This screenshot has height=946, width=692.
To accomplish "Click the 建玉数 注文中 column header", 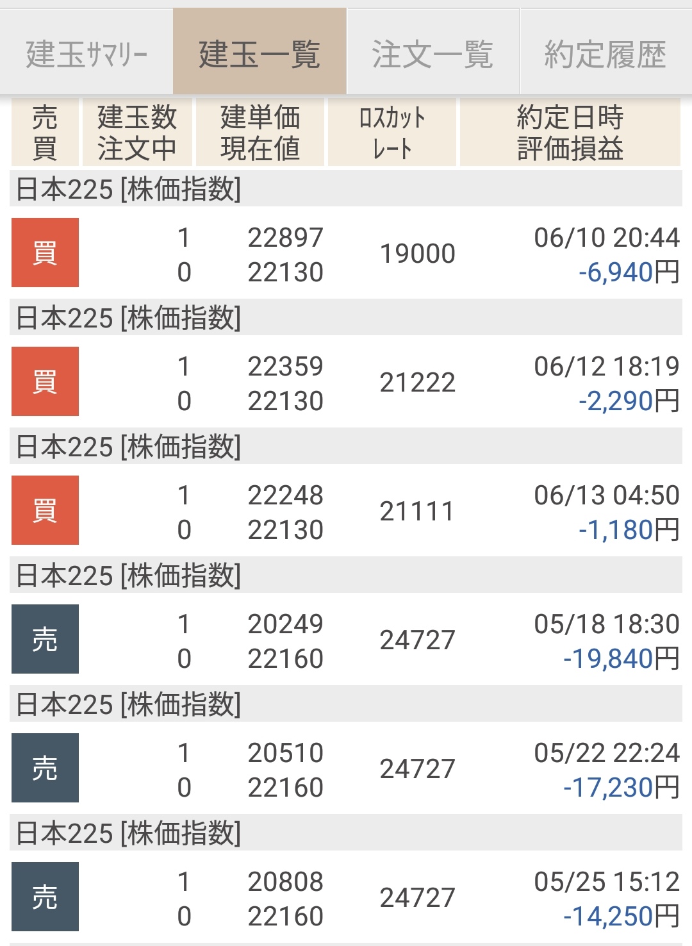I will [x=137, y=133].
